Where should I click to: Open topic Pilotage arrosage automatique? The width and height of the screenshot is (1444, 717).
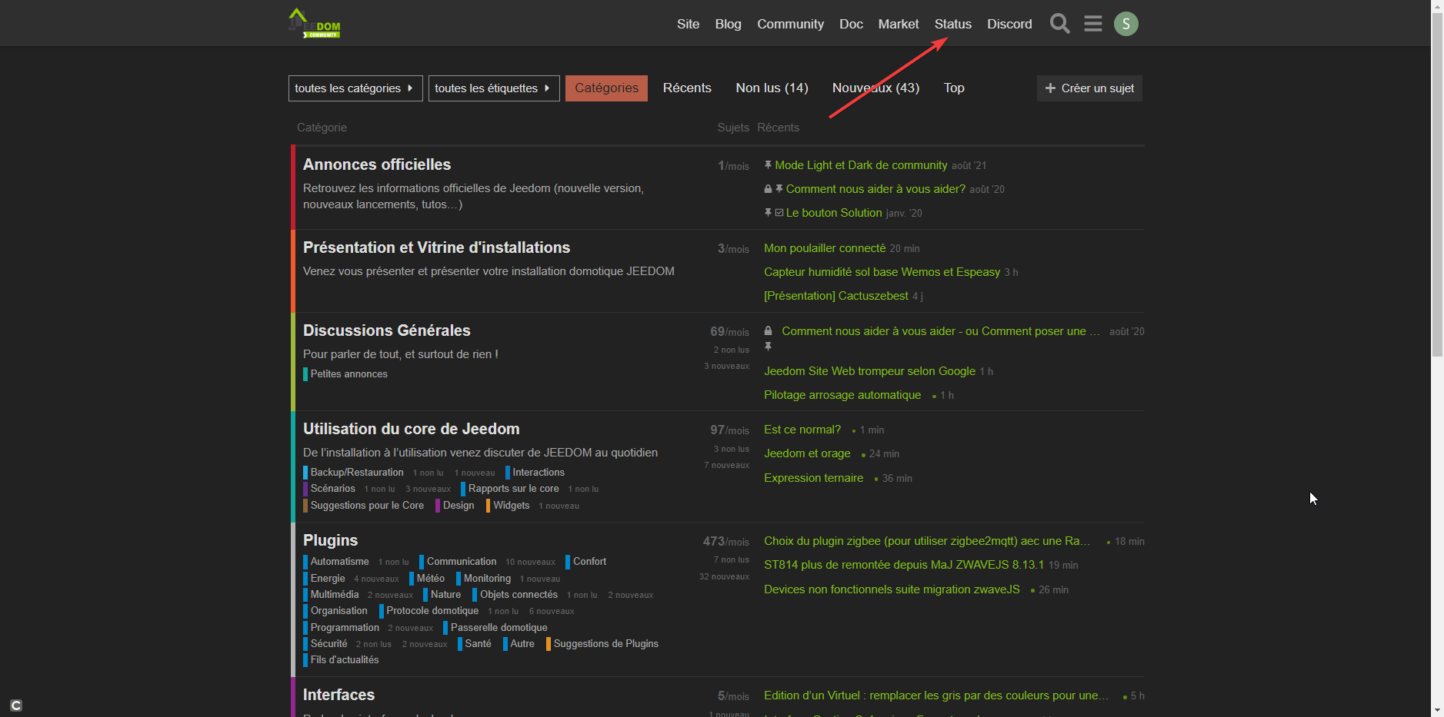(x=842, y=395)
